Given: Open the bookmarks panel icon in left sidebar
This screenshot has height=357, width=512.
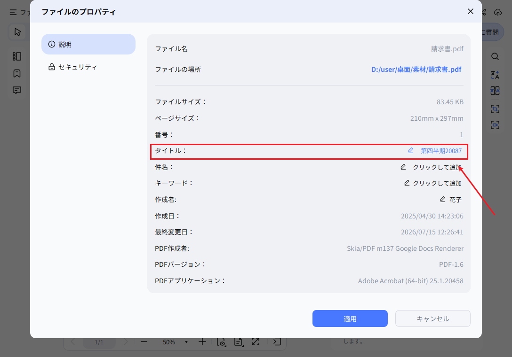Looking at the screenshot, I should coord(17,73).
